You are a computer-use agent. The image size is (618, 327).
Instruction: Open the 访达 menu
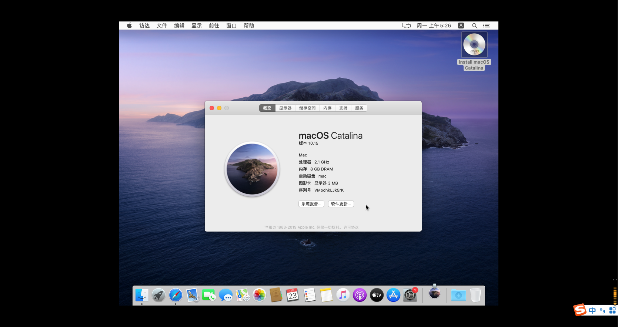pyautogui.click(x=144, y=26)
